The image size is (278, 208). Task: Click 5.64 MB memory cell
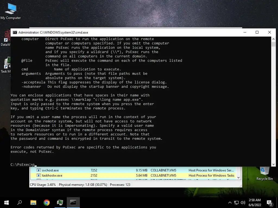pyautogui.click(x=142, y=175)
